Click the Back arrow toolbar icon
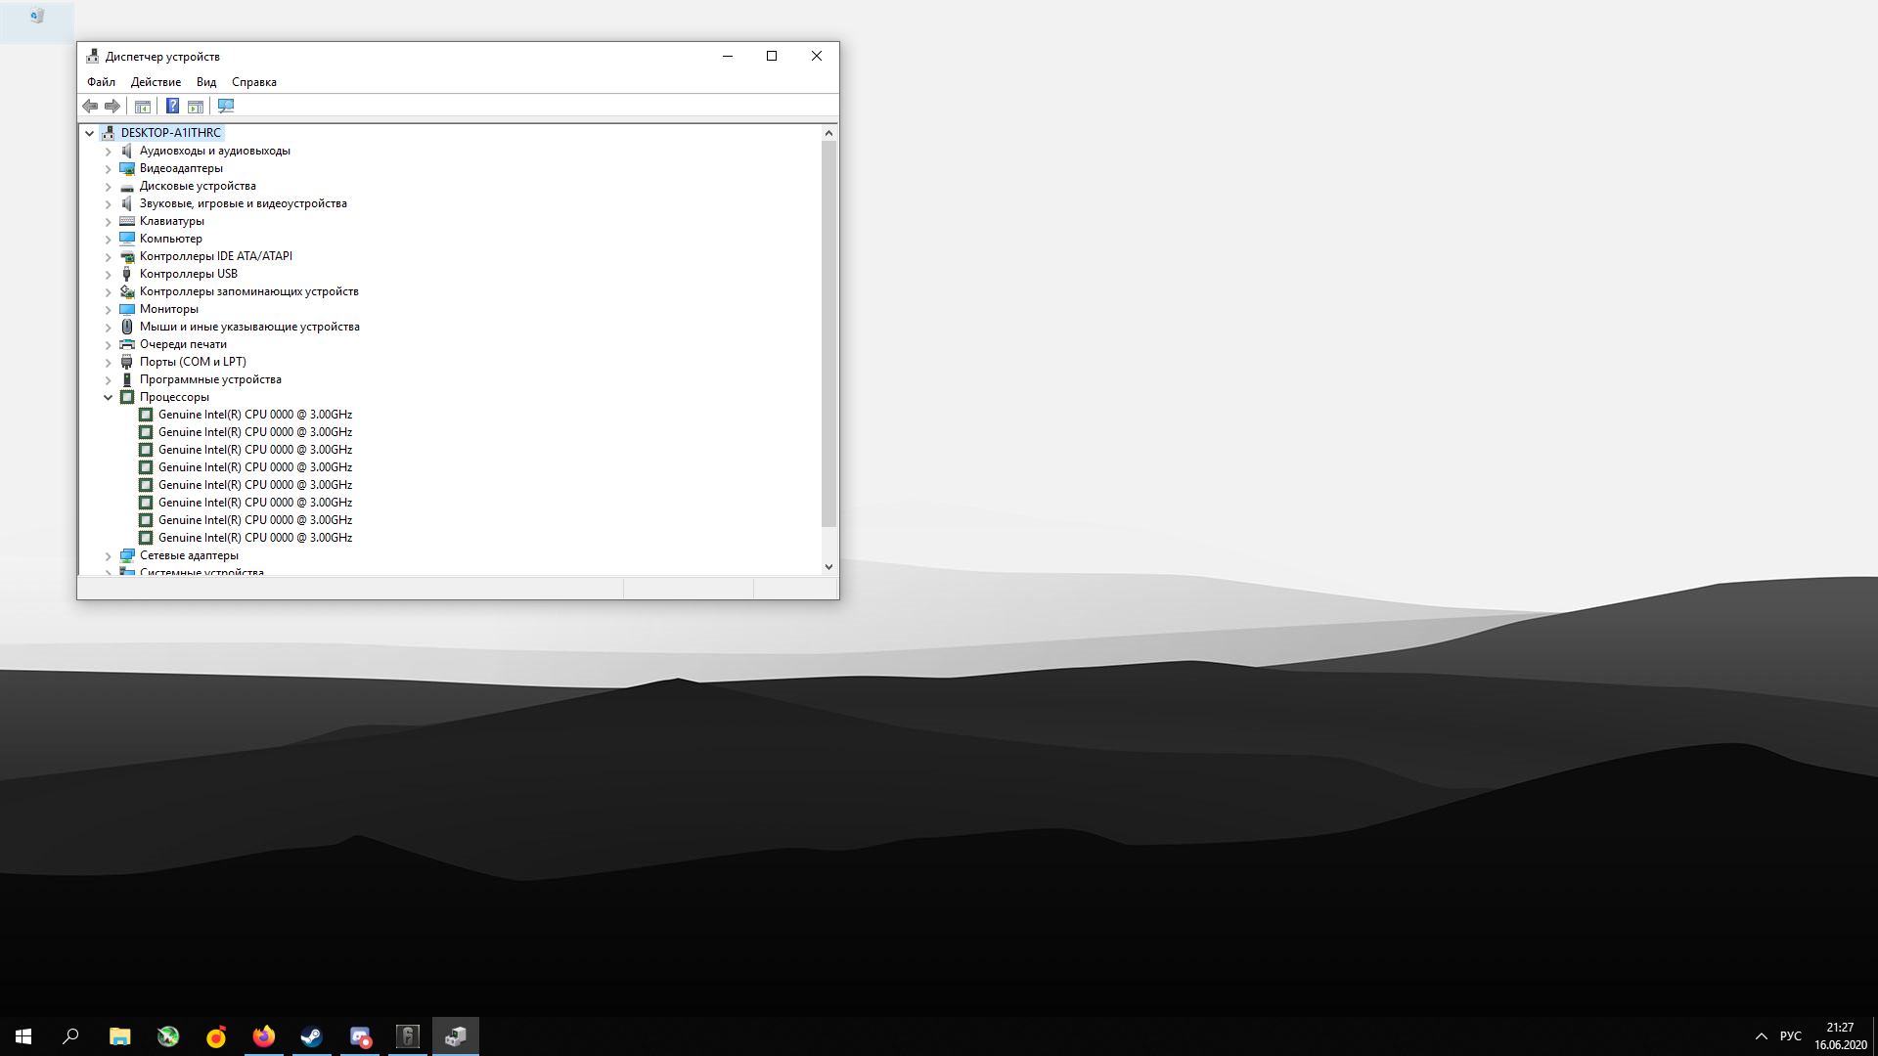1878x1056 pixels. 90,106
